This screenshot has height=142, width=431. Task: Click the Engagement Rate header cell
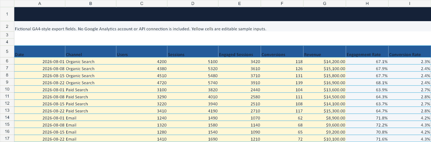367,51
